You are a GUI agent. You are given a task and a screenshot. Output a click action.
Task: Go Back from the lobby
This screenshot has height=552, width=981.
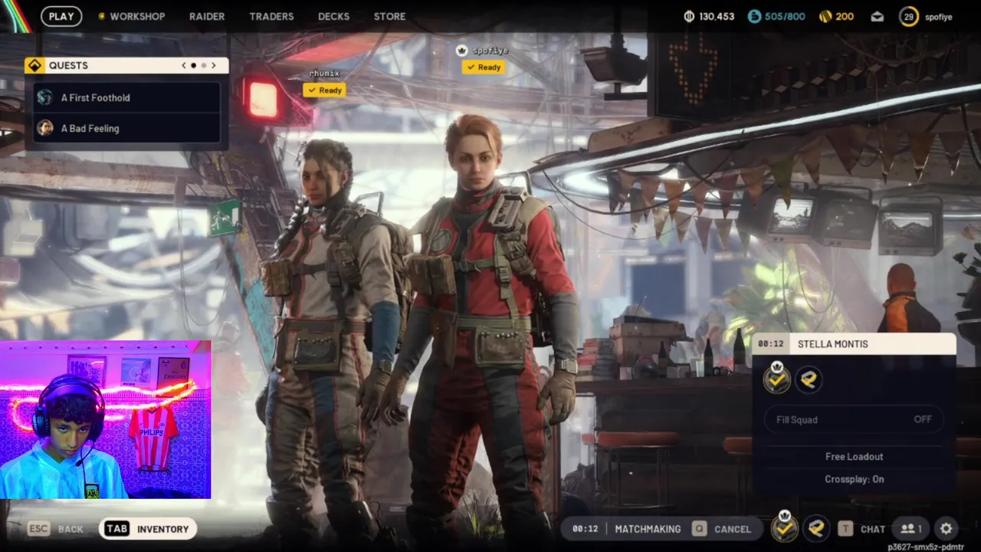[x=56, y=528]
